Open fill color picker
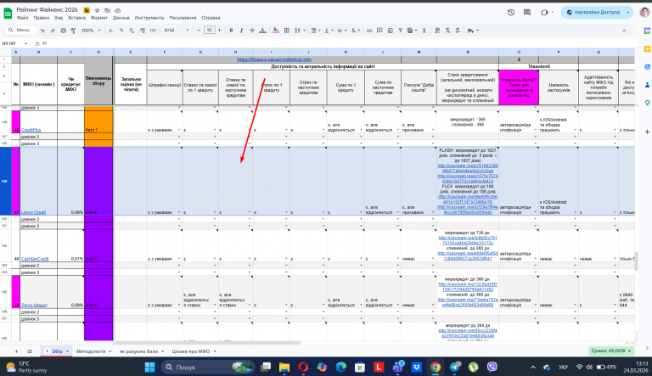The image size is (652, 376). tap(276, 31)
